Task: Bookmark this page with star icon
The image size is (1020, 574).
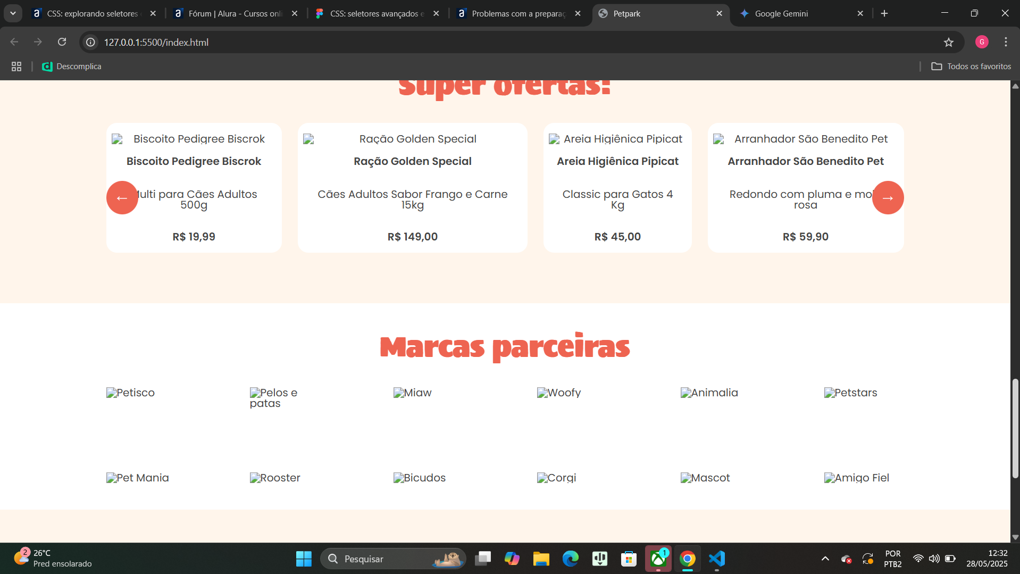Action: pyautogui.click(x=949, y=42)
